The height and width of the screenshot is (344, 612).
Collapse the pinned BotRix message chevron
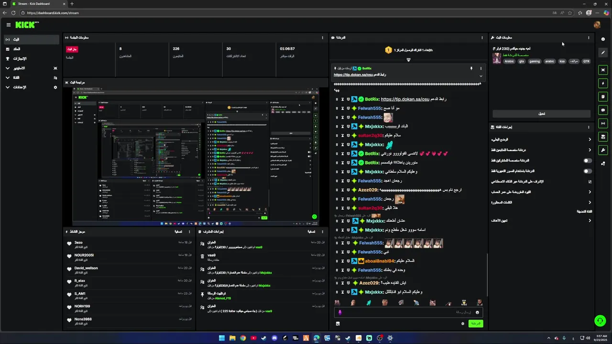pyautogui.click(x=481, y=76)
